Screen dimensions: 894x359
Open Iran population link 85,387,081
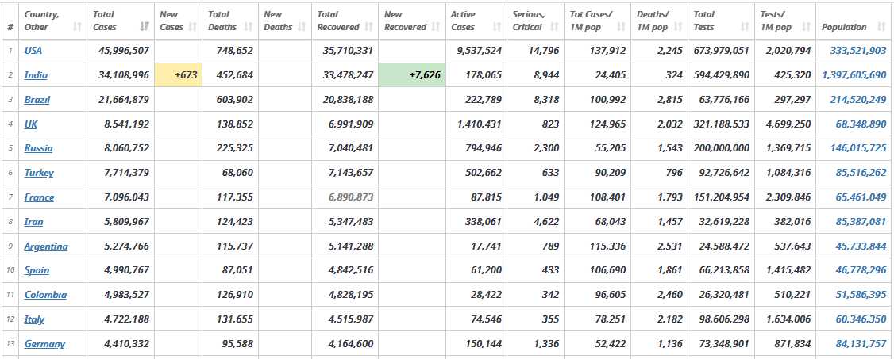pyautogui.click(x=861, y=222)
